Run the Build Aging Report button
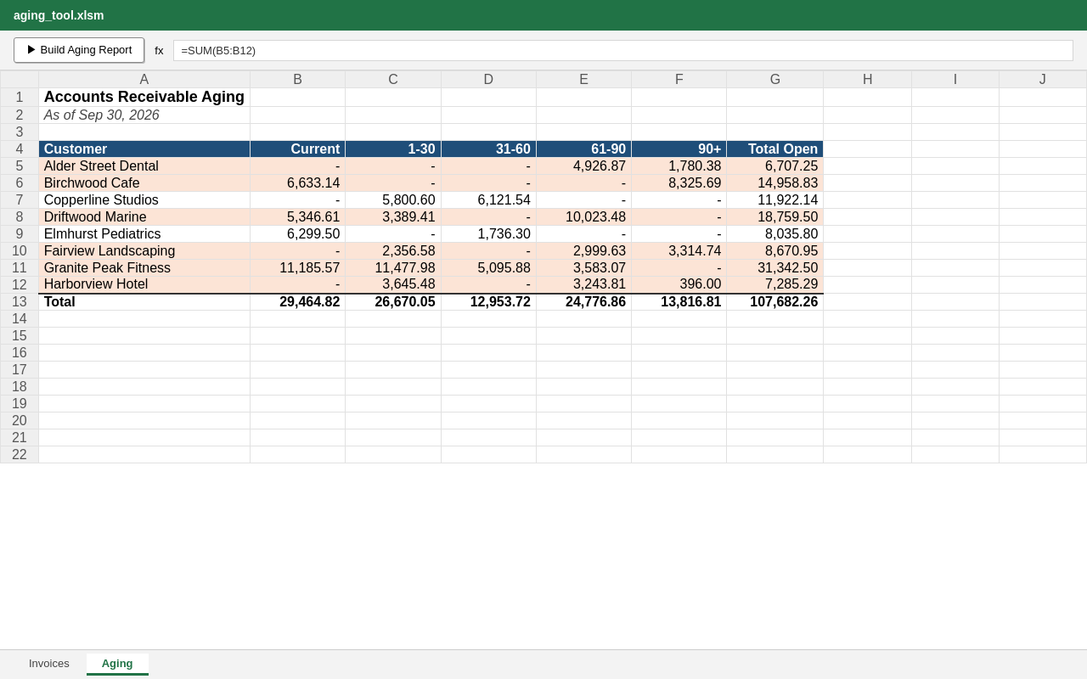The height and width of the screenshot is (679, 1087). pyautogui.click(x=79, y=50)
